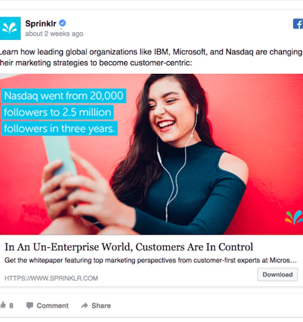Click the thumbs-up like icon
This screenshot has height=322, width=303.
point(3,305)
